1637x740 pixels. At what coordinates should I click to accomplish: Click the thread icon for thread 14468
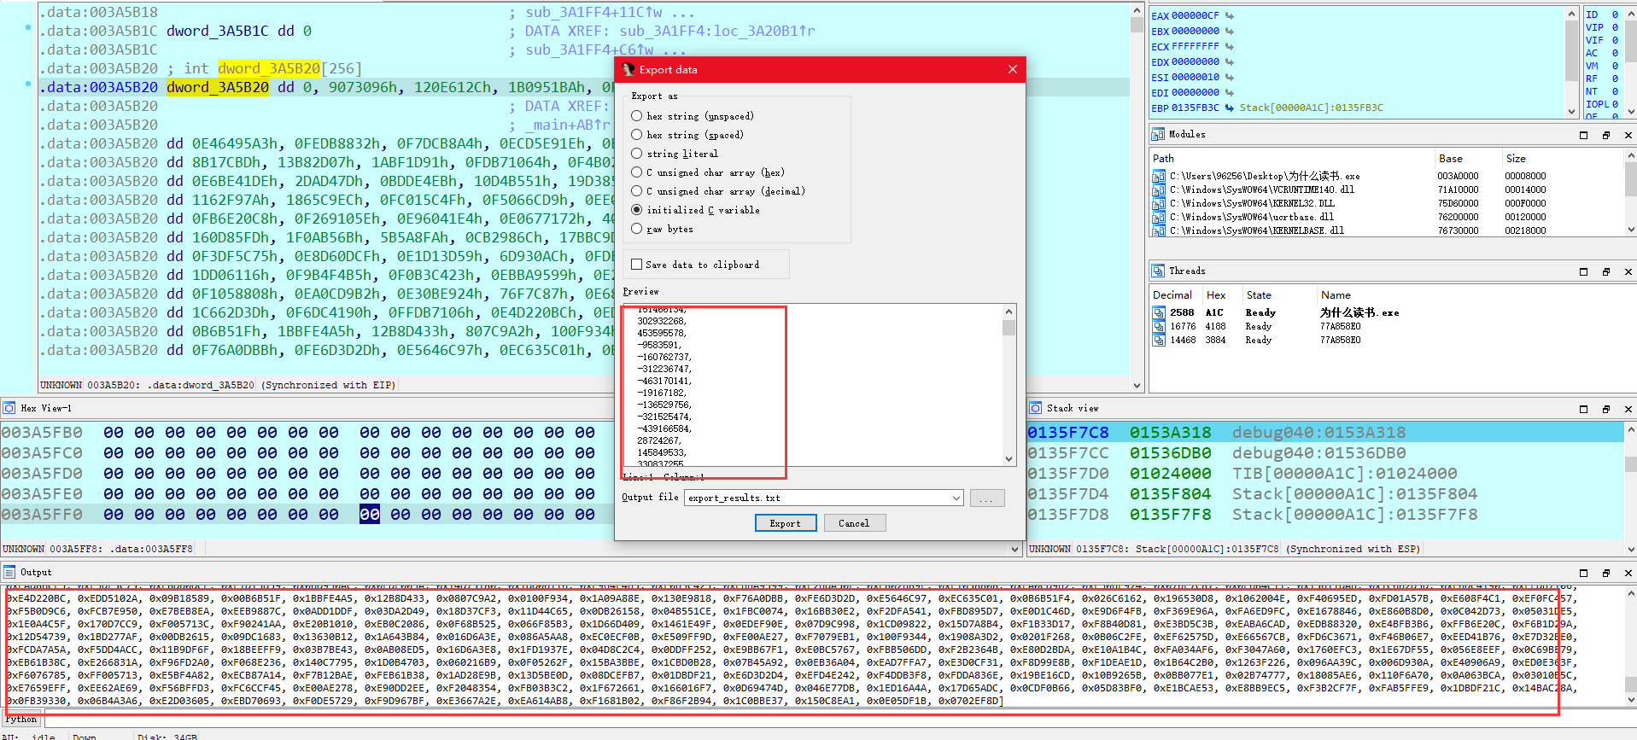tap(1159, 340)
